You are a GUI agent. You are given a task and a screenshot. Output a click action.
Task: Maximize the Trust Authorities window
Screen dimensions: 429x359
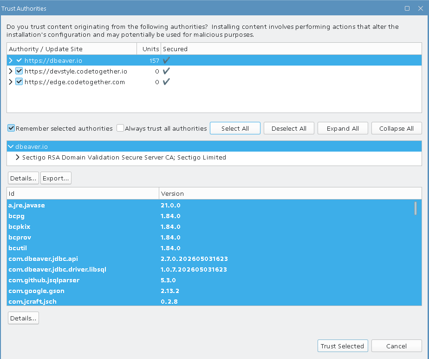[407, 8]
